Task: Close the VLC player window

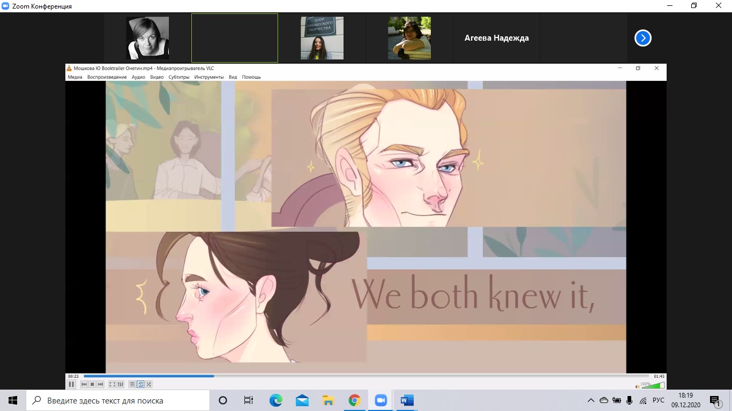Action: click(656, 68)
